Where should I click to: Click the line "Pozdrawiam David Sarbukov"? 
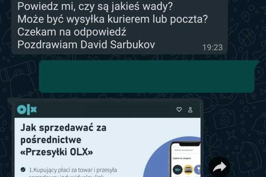point(86,45)
